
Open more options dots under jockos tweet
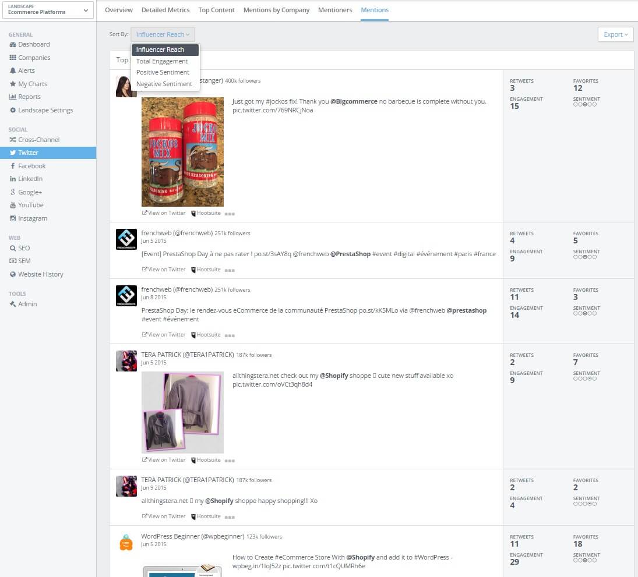coord(230,214)
